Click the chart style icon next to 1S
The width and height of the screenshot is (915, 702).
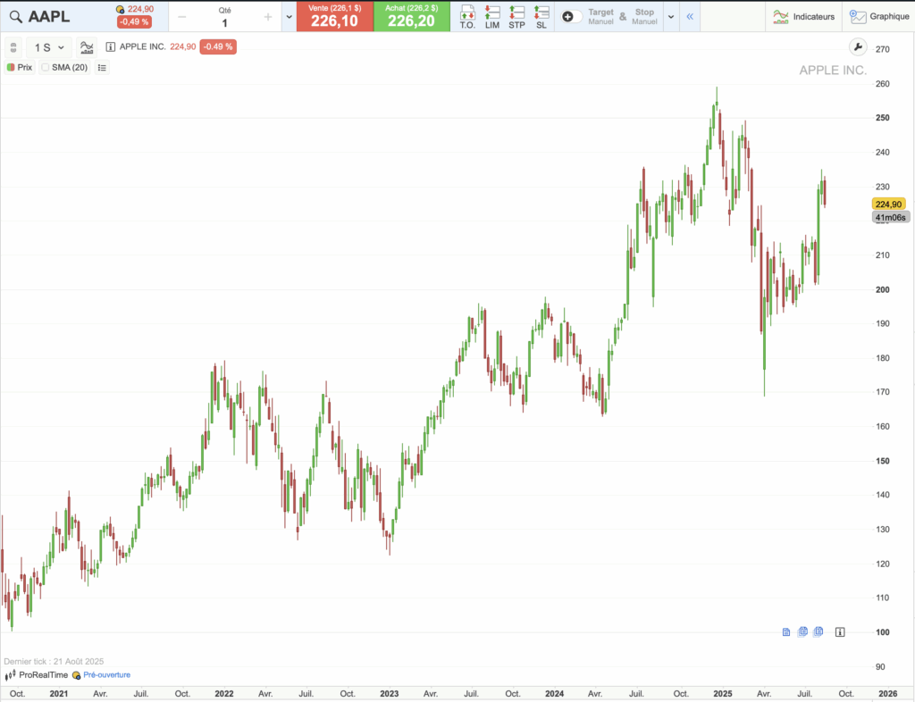coord(88,48)
